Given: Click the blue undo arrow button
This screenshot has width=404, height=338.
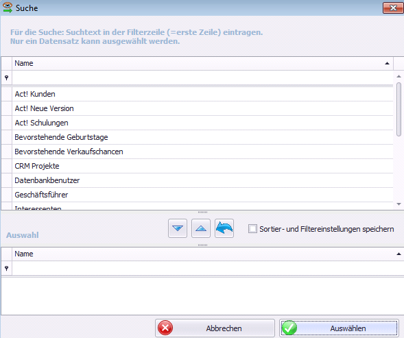Looking at the screenshot, I should point(224,228).
